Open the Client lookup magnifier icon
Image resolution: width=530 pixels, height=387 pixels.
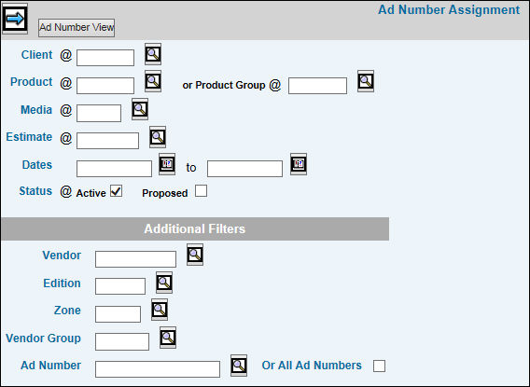153,54
